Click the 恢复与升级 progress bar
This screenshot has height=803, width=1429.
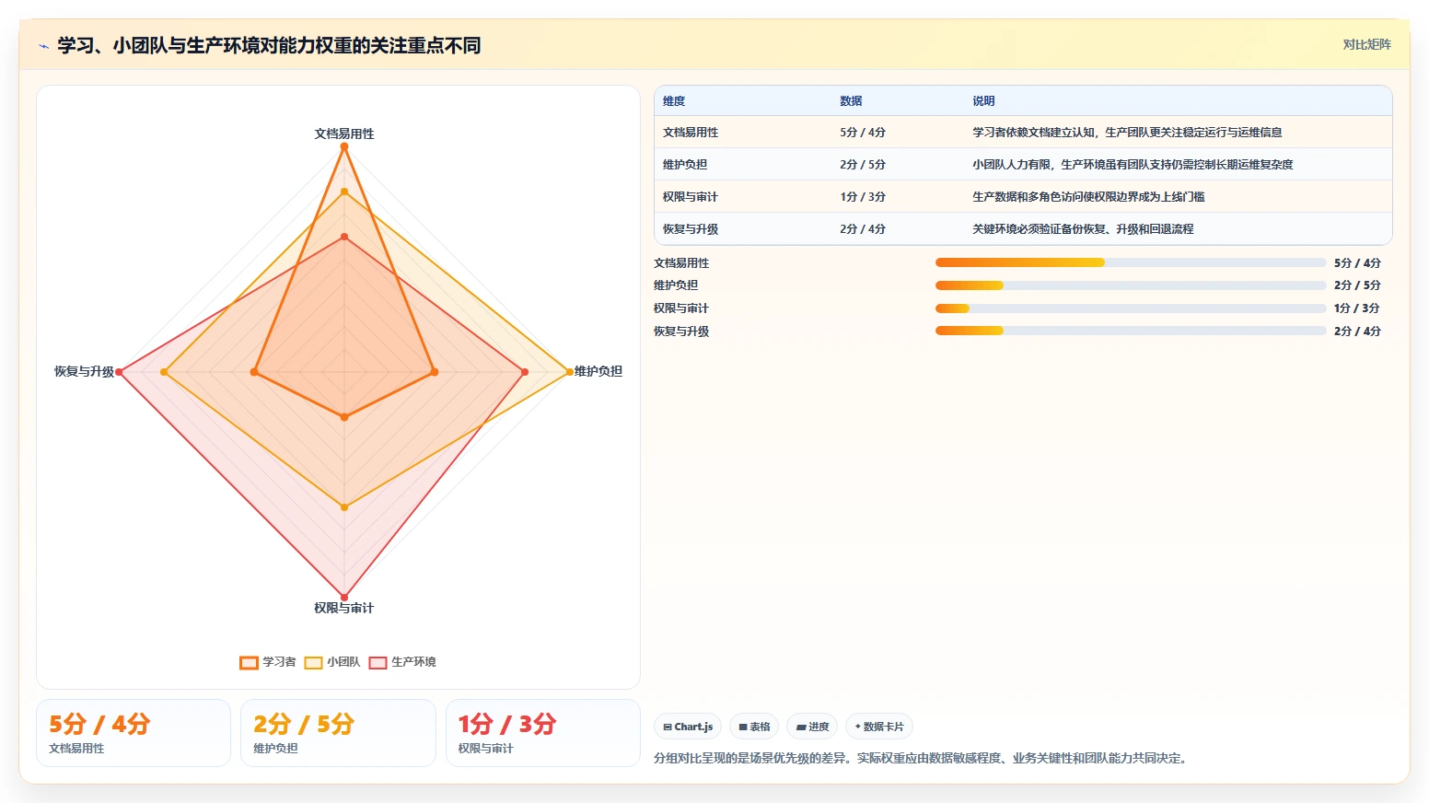click(1131, 331)
